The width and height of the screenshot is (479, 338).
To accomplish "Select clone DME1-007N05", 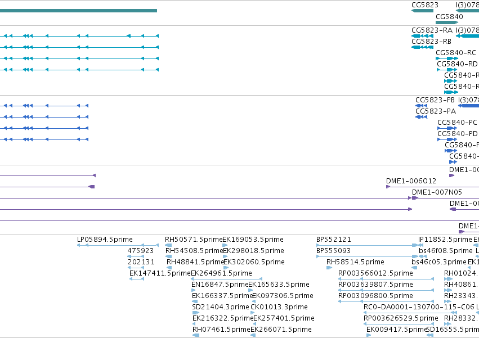I will click(437, 192).
